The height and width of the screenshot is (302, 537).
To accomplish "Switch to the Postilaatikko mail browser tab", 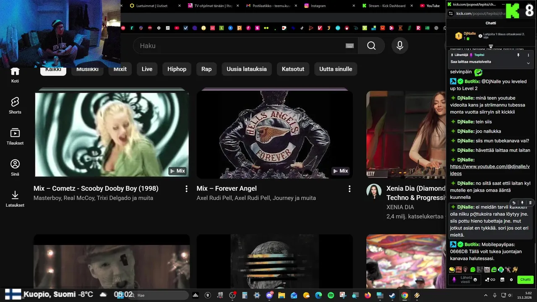I will coord(272,6).
